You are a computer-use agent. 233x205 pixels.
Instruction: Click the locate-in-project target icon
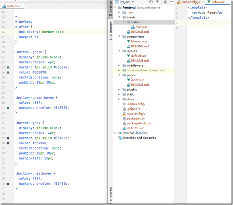click(x=151, y=2)
